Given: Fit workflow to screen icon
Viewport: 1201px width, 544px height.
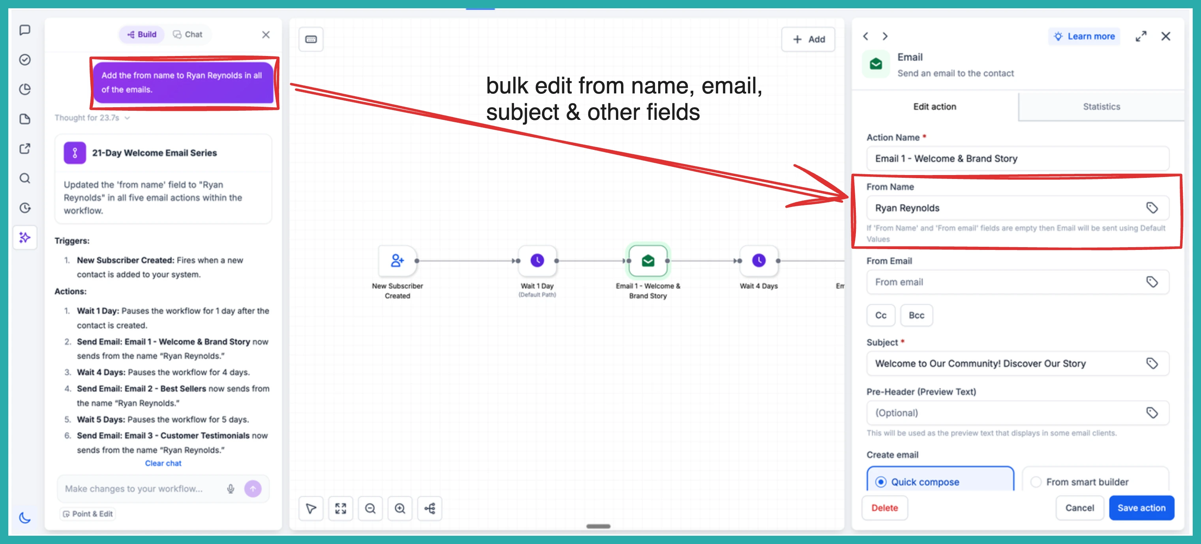Looking at the screenshot, I should tap(341, 509).
